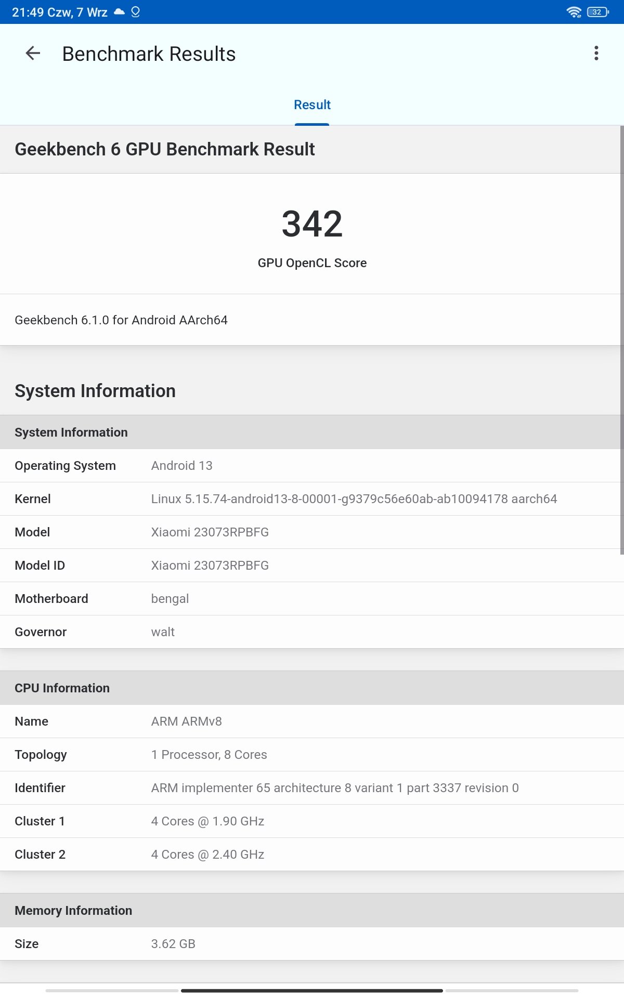Image resolution: width=624 pixels, height=998 pixels.
Task: Tap the Cluster 2 label
Action: point(40,855)
